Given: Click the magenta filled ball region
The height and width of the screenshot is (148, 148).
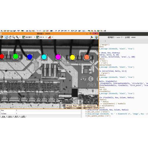Looking at the screenshot, I should coord(58,57).
